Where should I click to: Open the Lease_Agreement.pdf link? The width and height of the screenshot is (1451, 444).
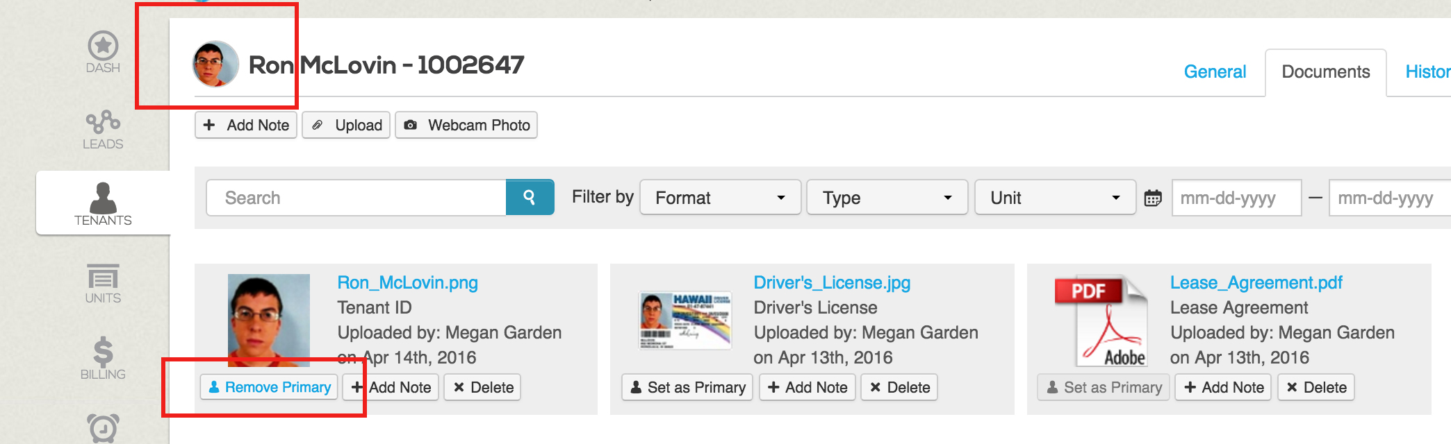coord(1256,282)
